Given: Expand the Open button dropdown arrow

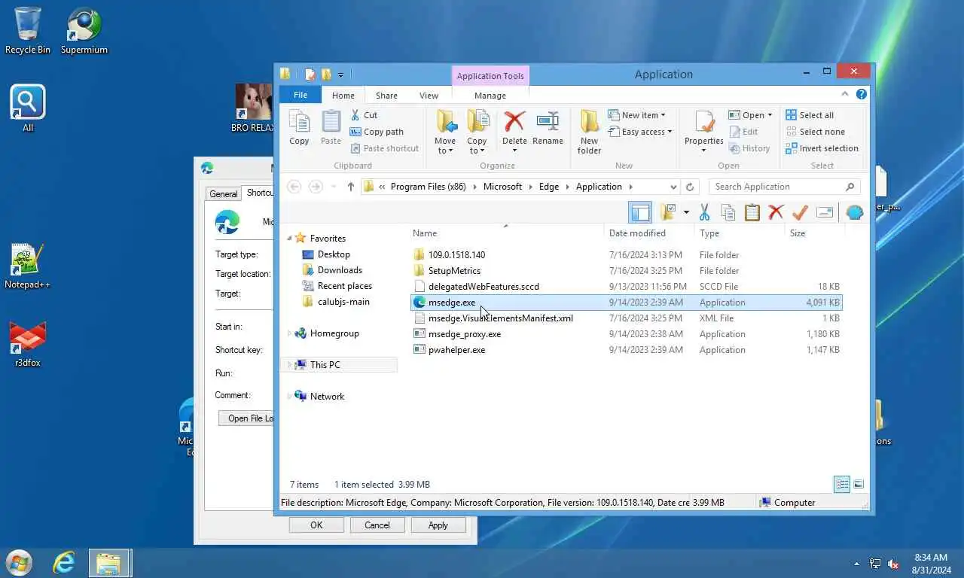Looking at the screenshot, I should 770,115.
